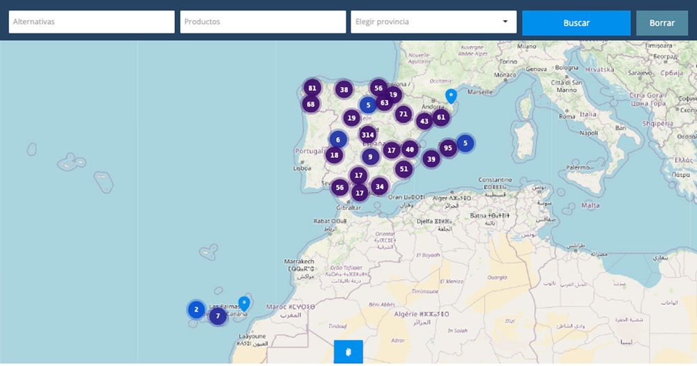Expand the 39 cluster marker
This screenshot has height=366, width=697.
tap(431, 159)
